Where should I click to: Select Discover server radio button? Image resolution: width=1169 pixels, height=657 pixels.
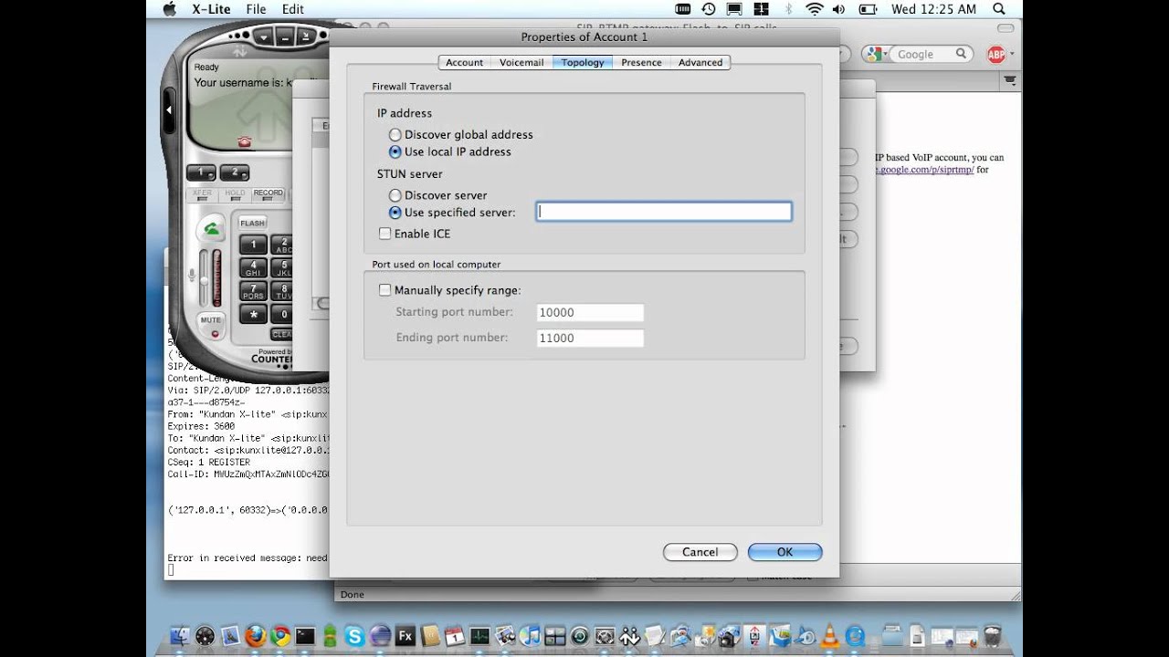coord(395,195)
